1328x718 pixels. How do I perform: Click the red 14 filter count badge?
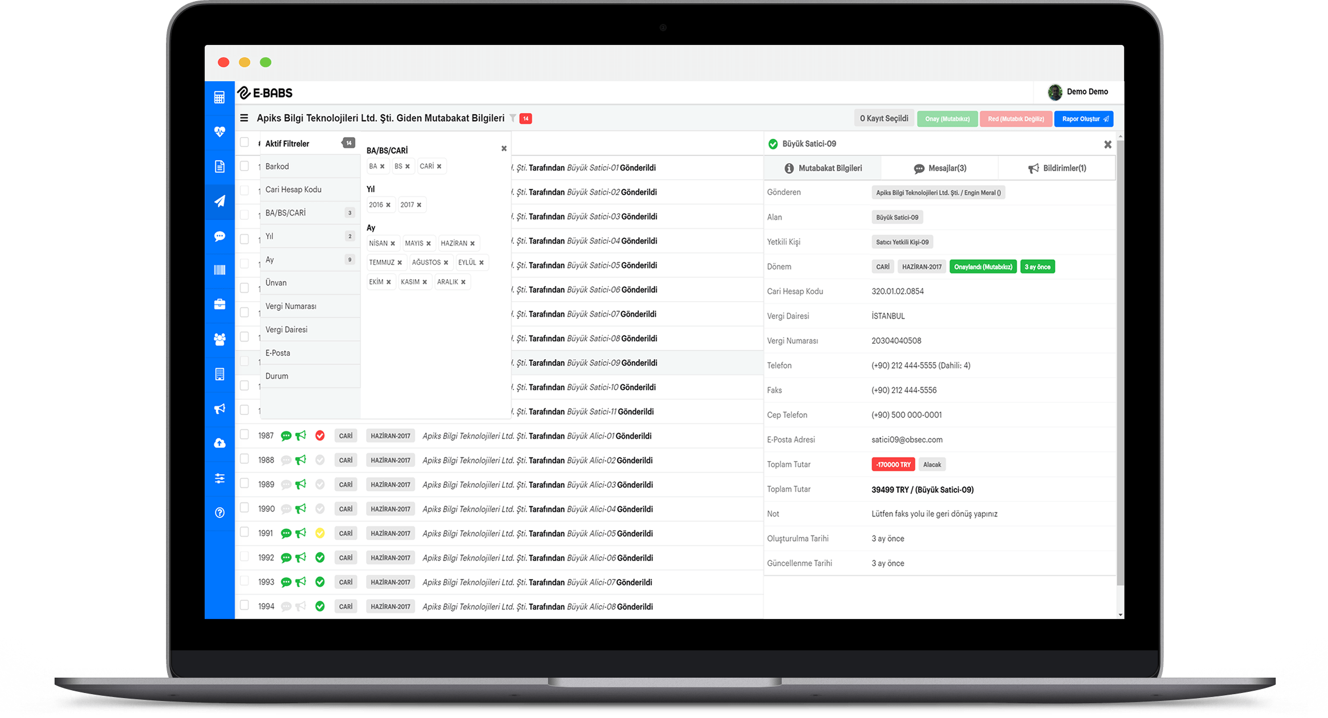[x=526, y=118]
